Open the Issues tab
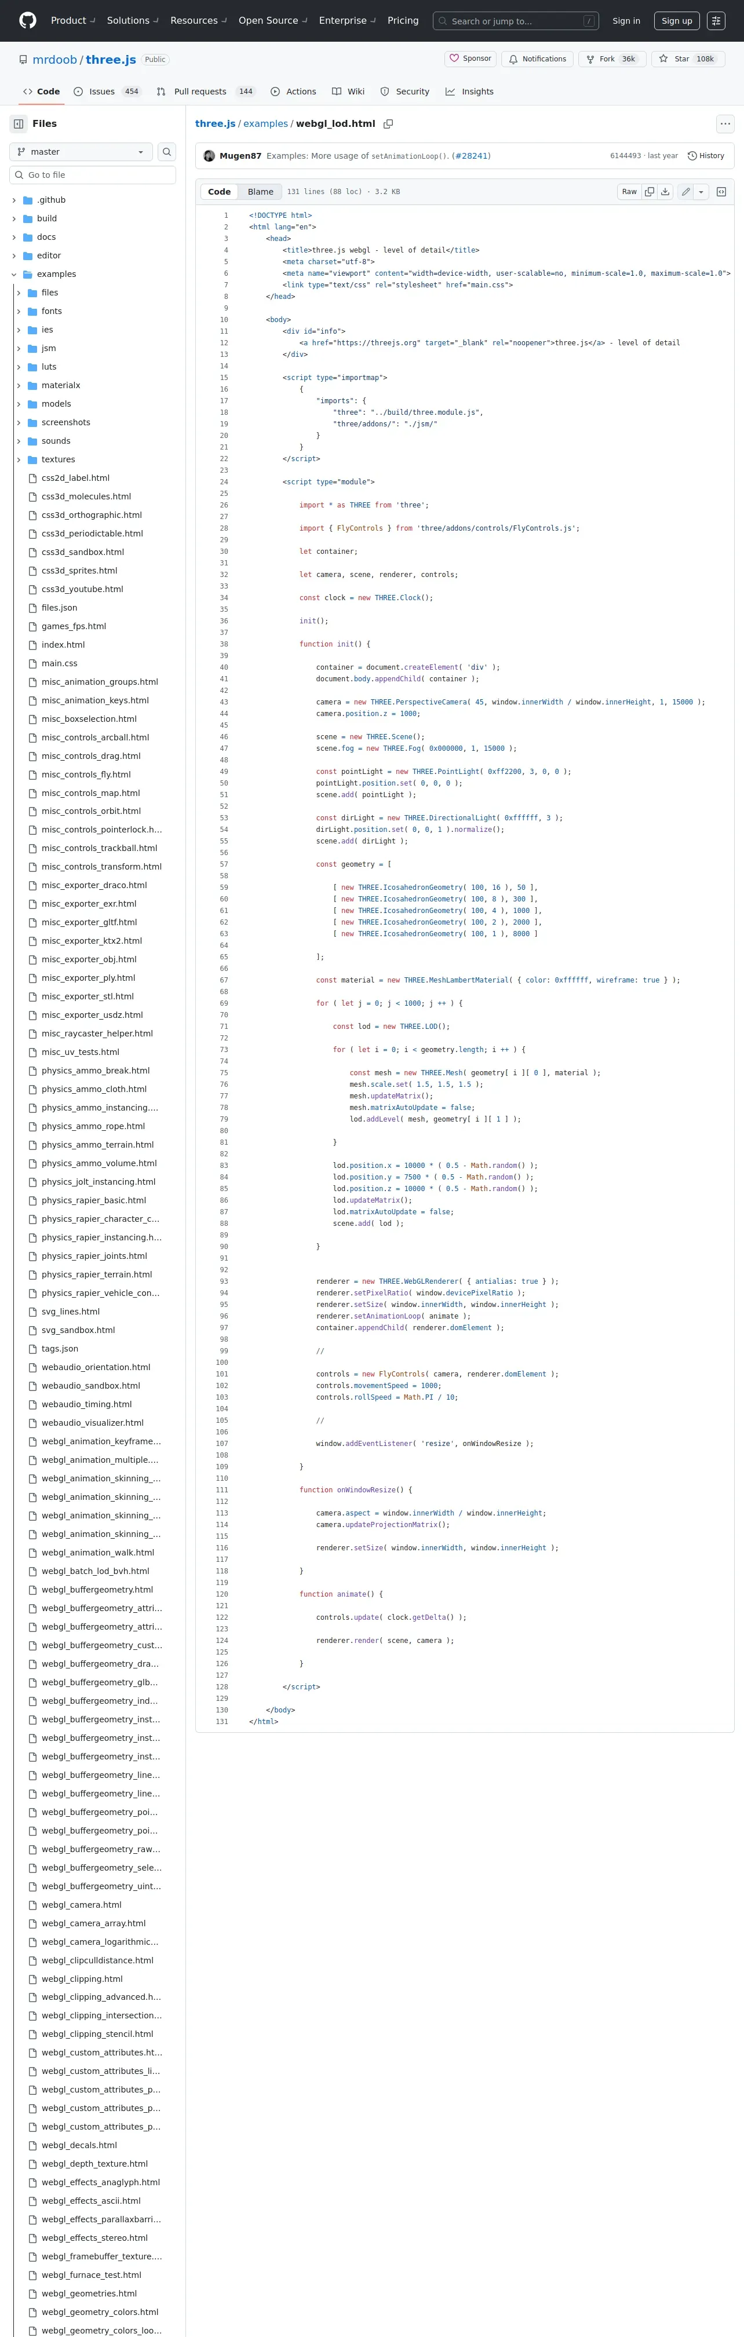 coord(107,92)
